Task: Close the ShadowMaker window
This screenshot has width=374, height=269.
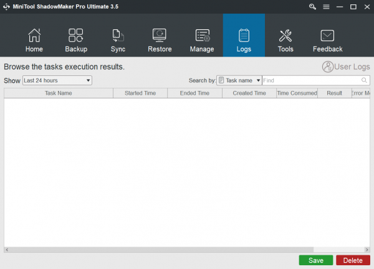Action: coord(367,7)
